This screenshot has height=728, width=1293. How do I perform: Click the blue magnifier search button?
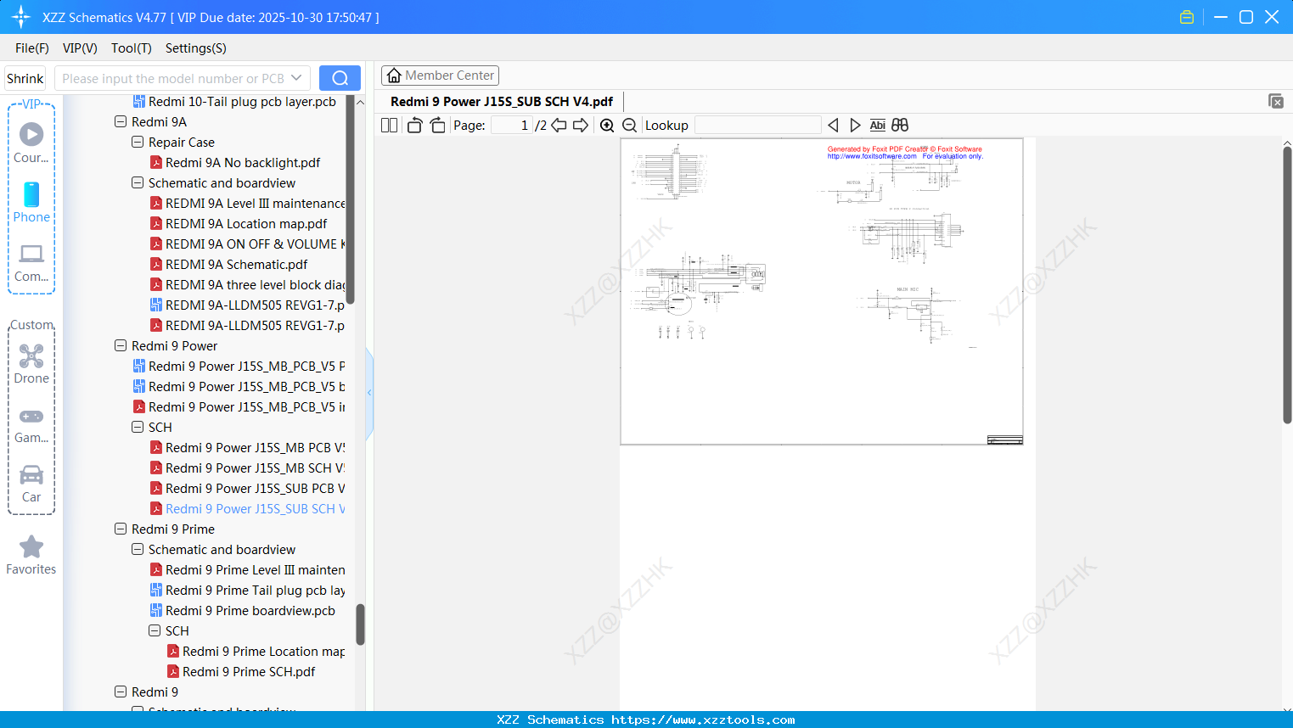340,78
